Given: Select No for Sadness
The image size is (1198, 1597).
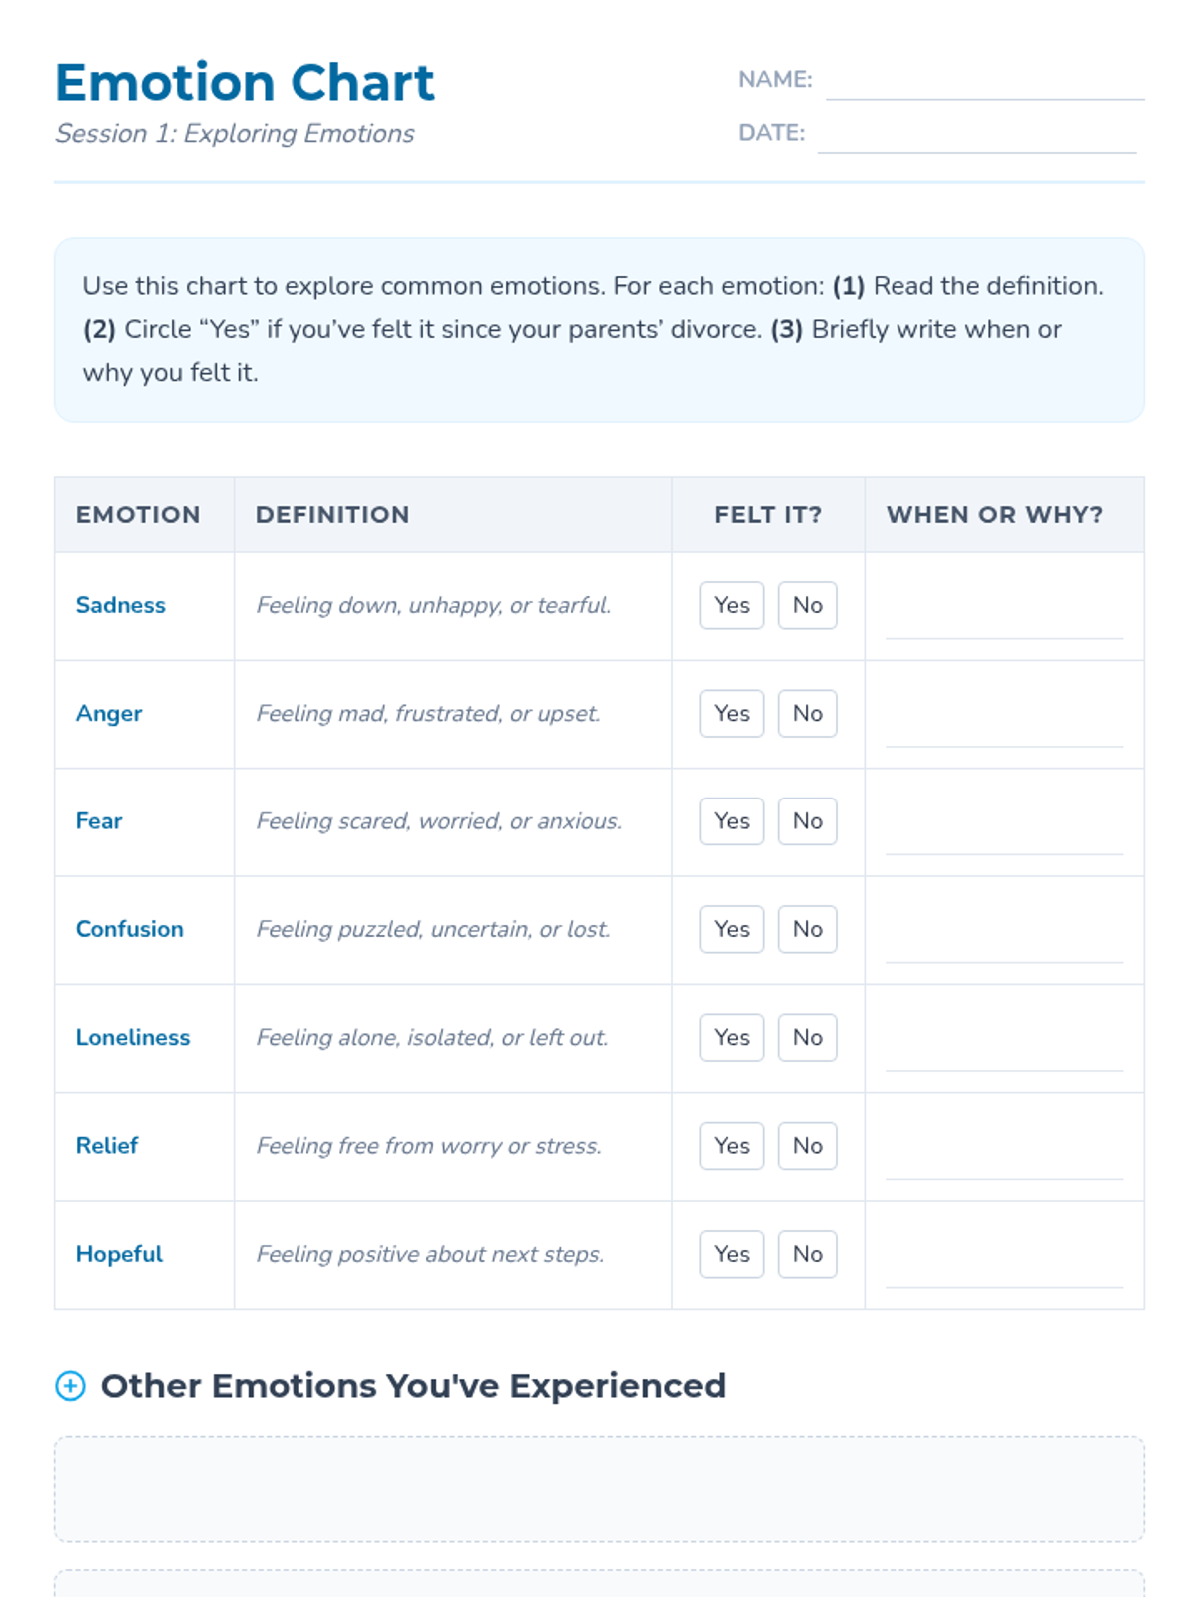Looking at the screenshot, I should click(x=807, y=605).
